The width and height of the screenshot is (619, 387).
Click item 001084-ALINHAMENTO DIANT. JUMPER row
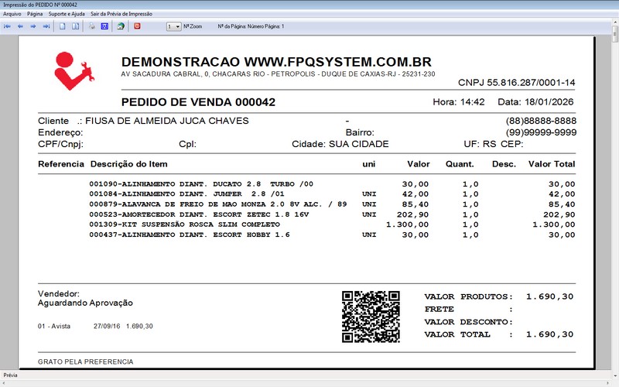332,194
